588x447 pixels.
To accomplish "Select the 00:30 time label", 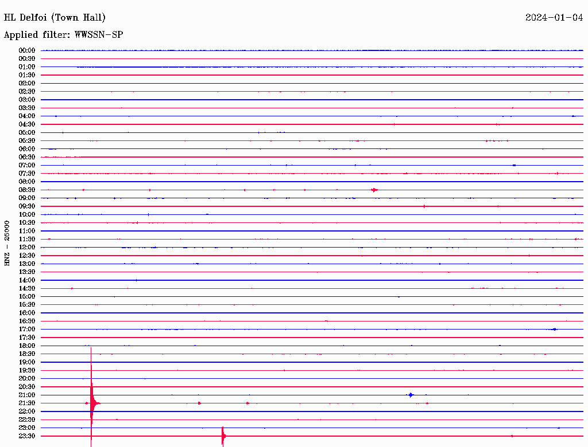I will coord(27,58).
